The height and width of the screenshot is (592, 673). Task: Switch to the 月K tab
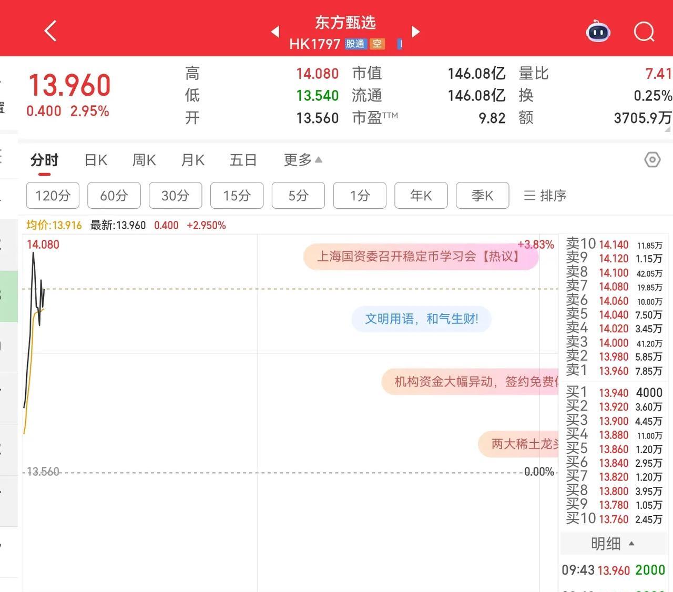pyautogui.click(x=192, y=160)
